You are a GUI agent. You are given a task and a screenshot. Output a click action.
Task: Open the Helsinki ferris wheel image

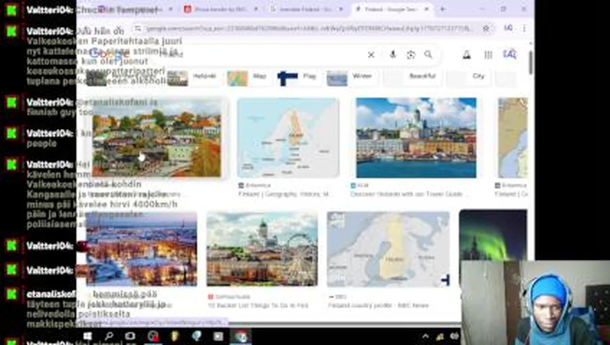[262, 249]
